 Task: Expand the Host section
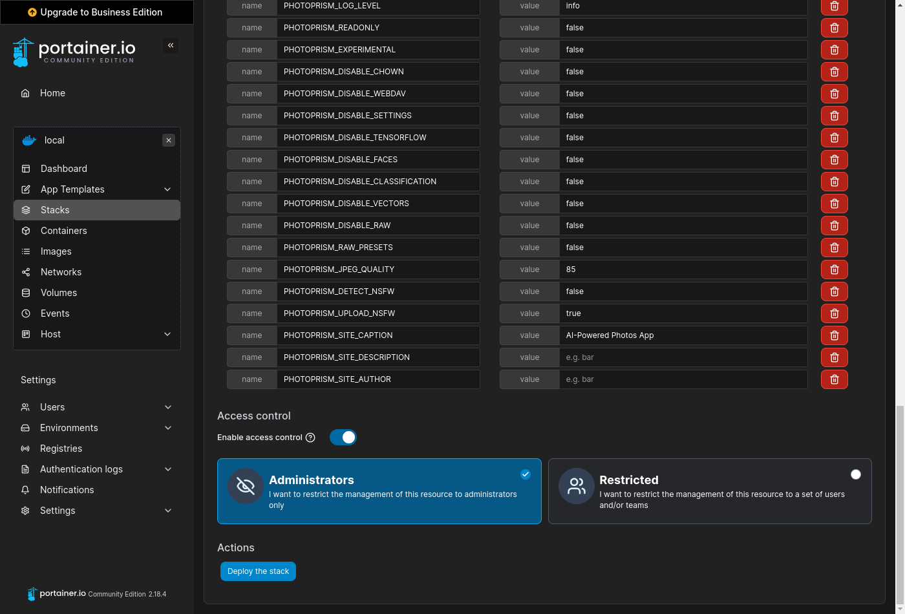point(49,334)
